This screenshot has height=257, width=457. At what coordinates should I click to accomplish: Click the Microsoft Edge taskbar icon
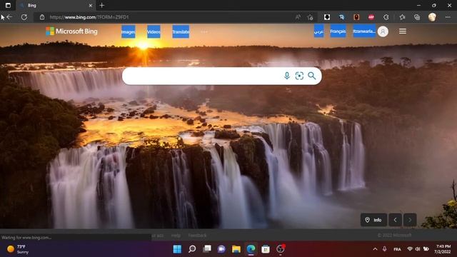tap(251, 249)
